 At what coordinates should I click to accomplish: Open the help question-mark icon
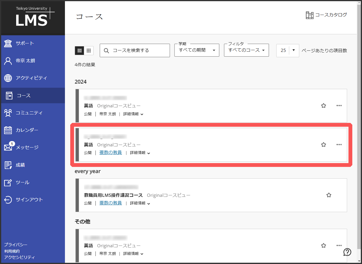pos(347,252)
